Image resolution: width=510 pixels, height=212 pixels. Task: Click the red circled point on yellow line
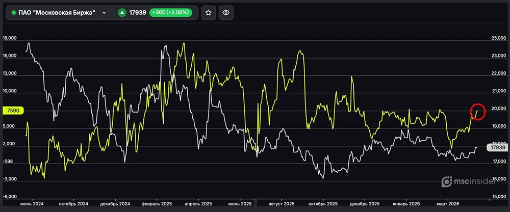coord(478,112)
